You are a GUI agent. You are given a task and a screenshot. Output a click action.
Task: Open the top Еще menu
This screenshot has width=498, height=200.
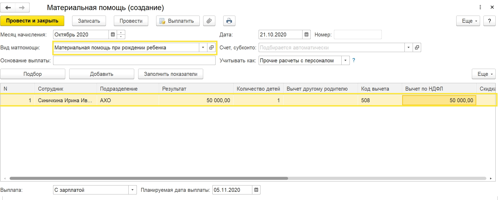tap(468, 21)
